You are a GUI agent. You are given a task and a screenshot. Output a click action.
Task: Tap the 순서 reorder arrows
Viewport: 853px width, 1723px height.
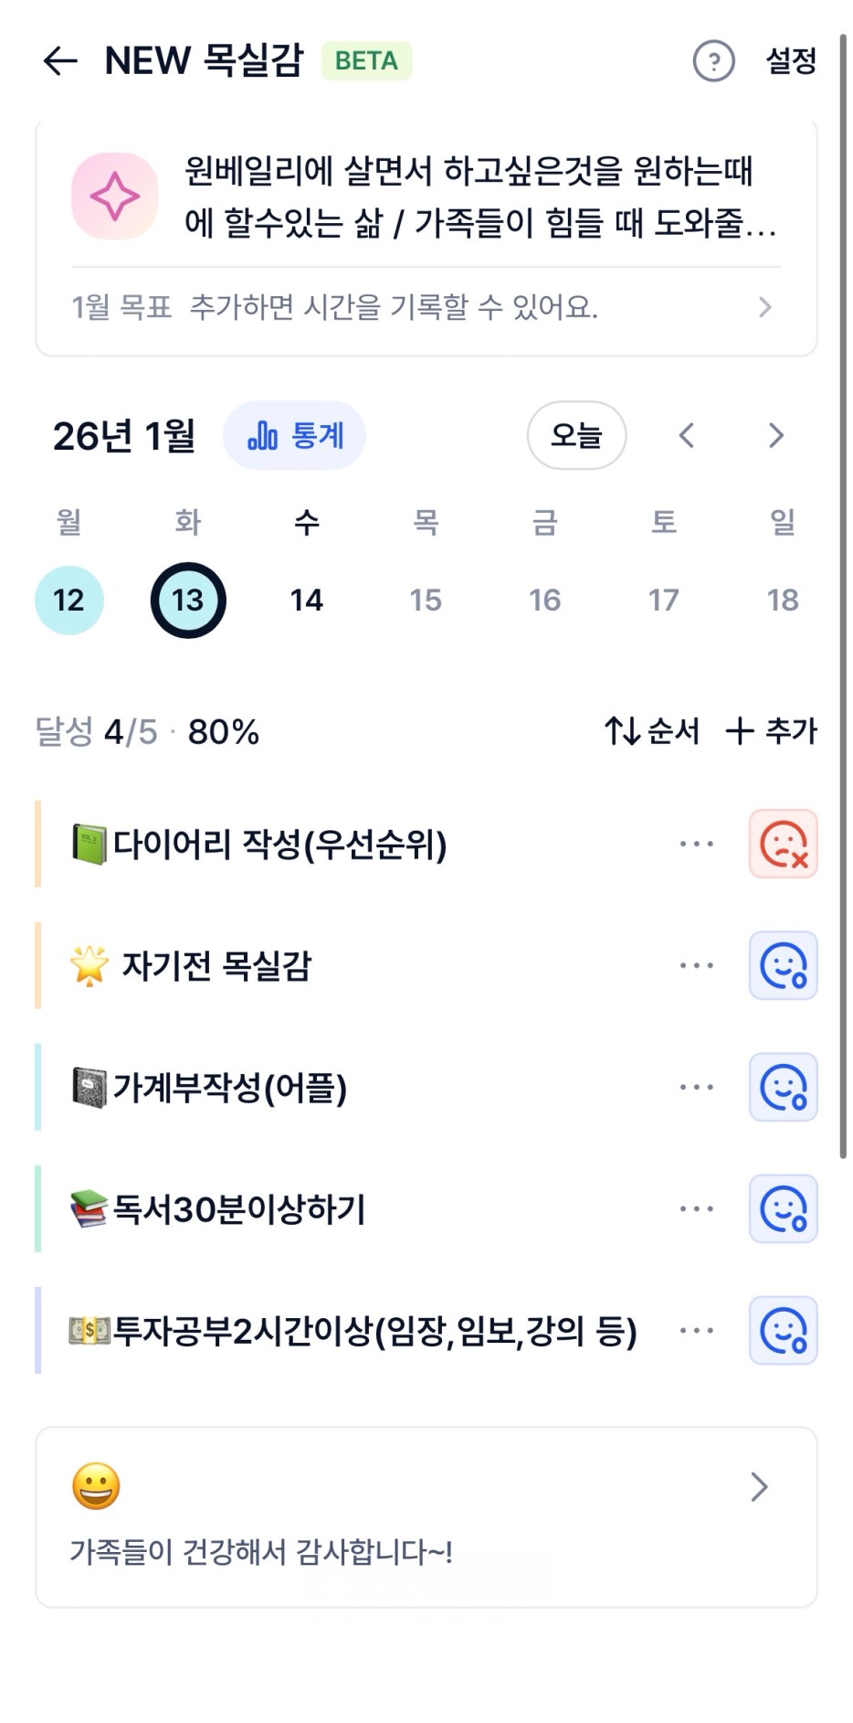pos(651,731)
